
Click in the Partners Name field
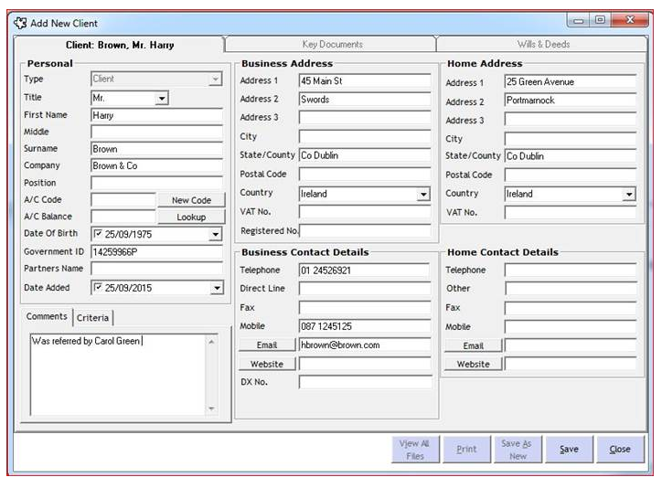156,269
